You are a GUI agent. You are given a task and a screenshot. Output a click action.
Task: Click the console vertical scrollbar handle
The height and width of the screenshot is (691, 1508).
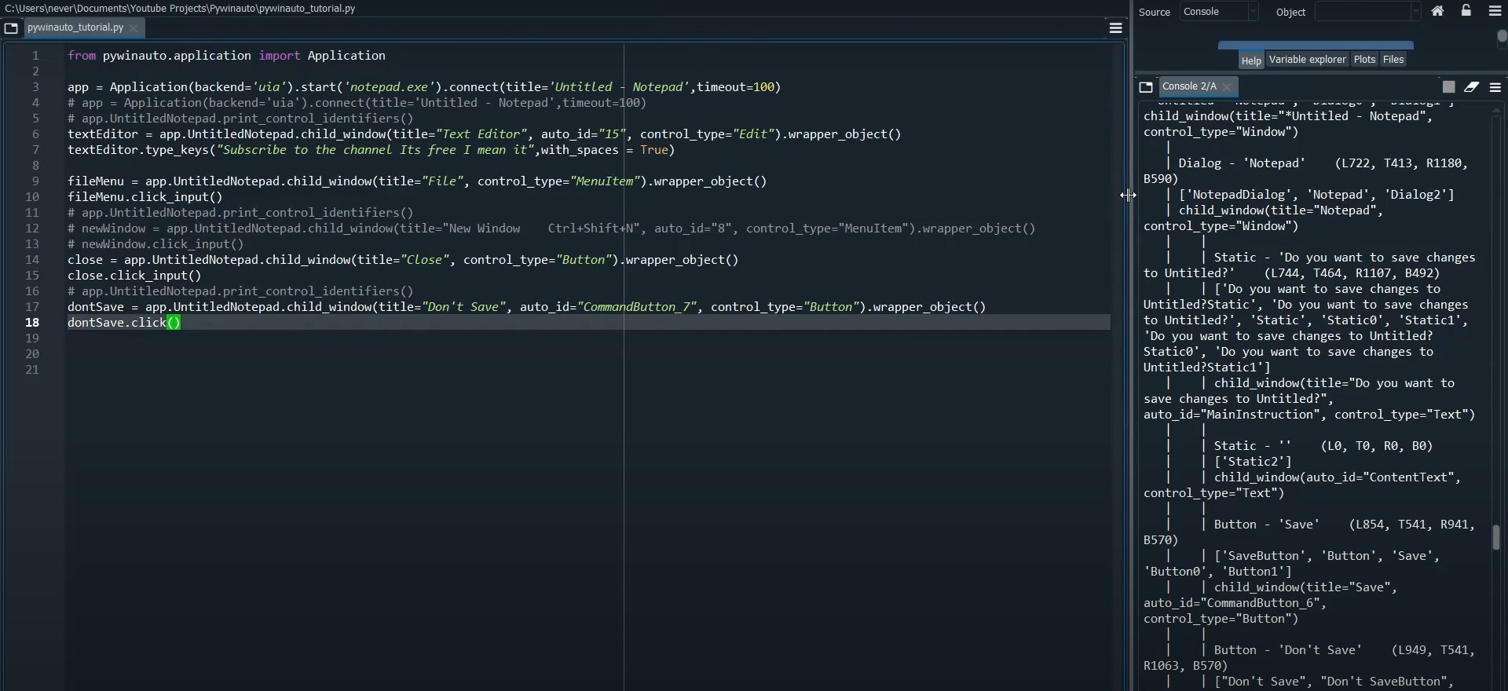click(1496, 538)
